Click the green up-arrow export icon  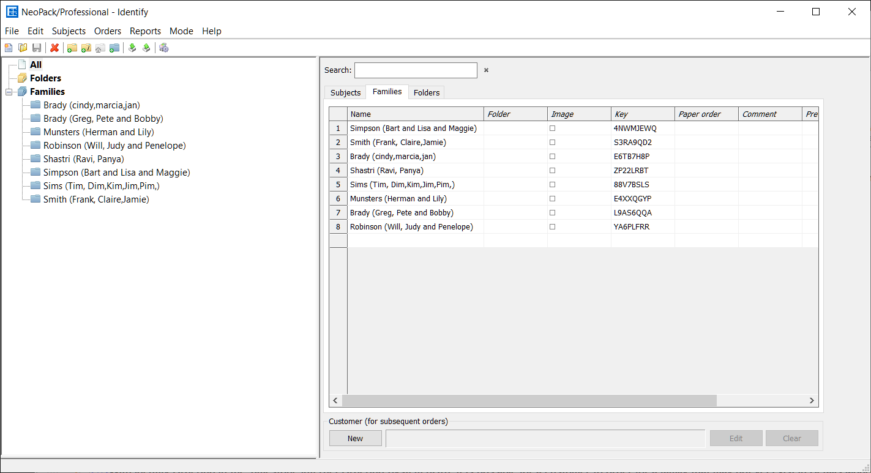coord(146,48)
